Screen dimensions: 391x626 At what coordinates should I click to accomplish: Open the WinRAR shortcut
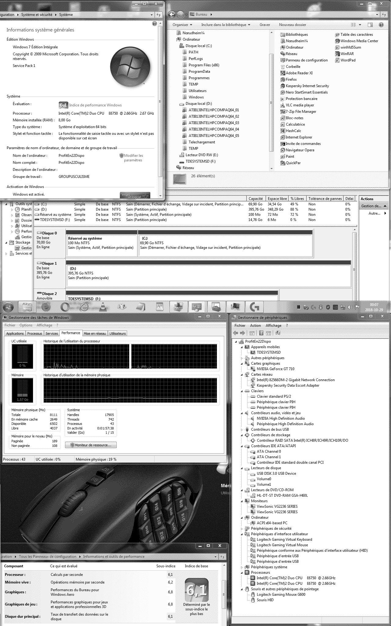coord(344,54)
